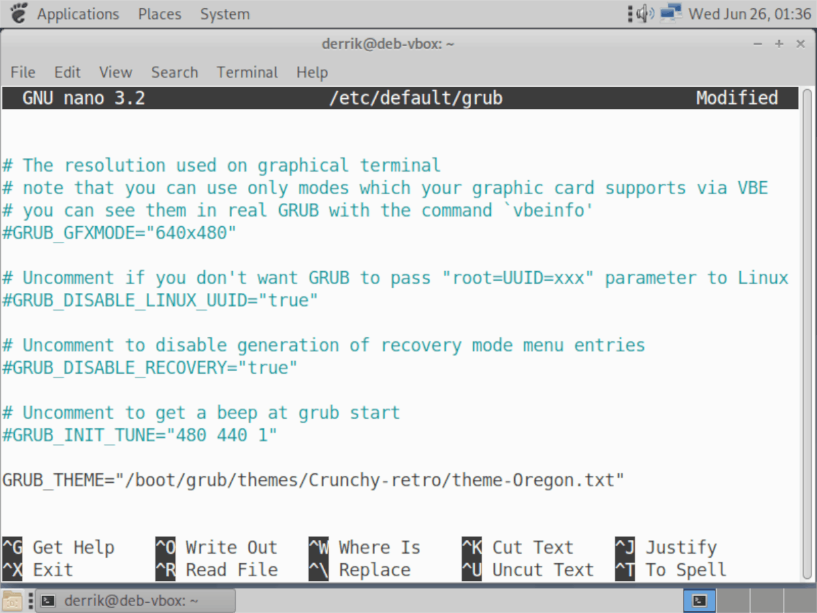This screenshot has width=817, height=613.
Task: Open the Applications menu
Action: (x=77, y=14)
